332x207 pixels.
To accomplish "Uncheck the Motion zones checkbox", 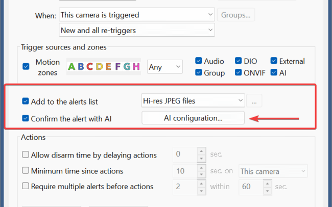I will pyautogui.click(x=26, y=66).
